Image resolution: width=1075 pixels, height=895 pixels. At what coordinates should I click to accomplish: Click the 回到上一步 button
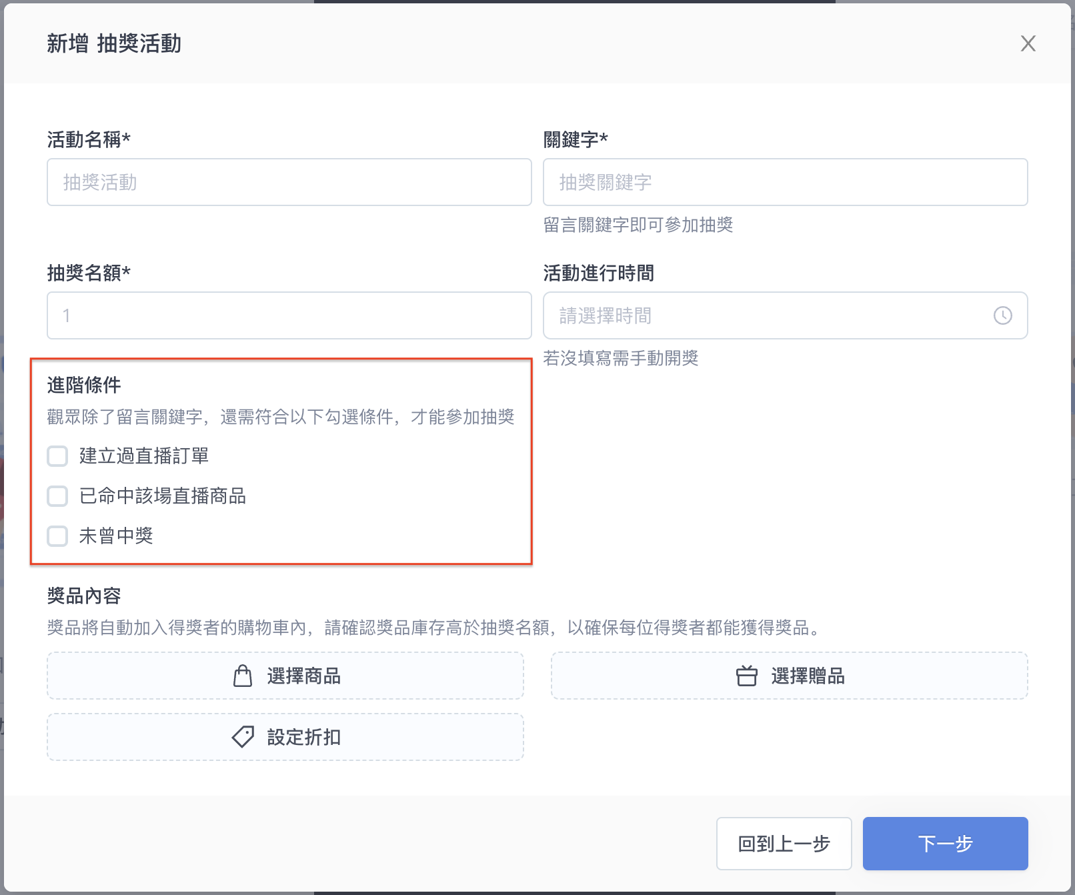pyautogui.click(x=784, y=844)
